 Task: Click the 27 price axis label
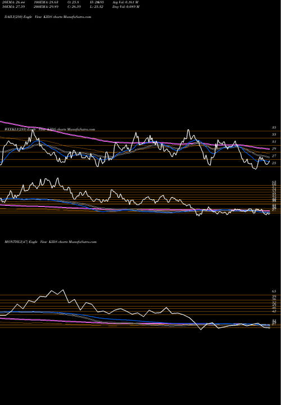pyautogui.click(x=274, y=156)
